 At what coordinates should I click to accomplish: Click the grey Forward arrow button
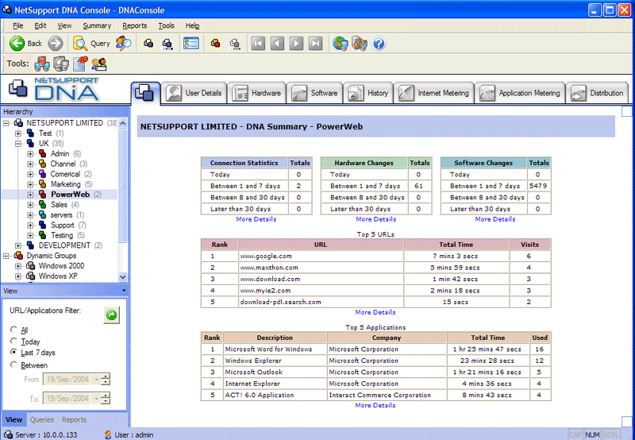point(56,44)
